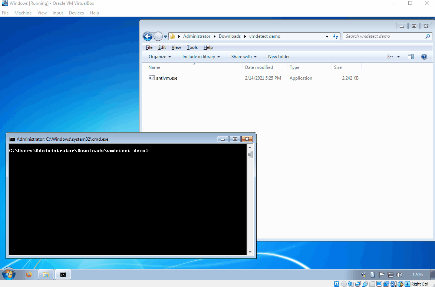Screen dimensions: 435x287
Task: Sort by the Size column header
Action: click(346, 67)
